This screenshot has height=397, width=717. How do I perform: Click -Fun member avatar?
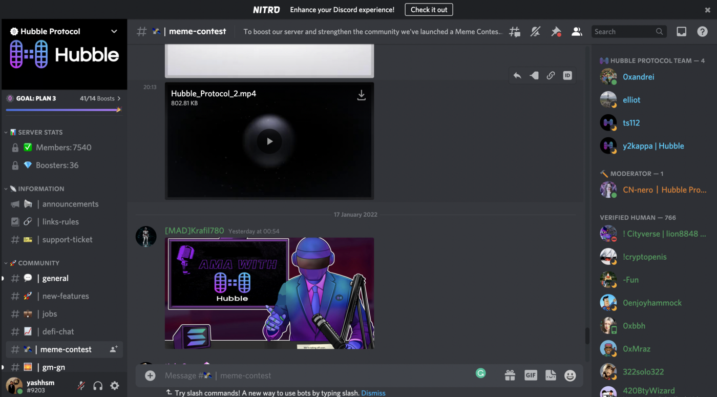608,280
